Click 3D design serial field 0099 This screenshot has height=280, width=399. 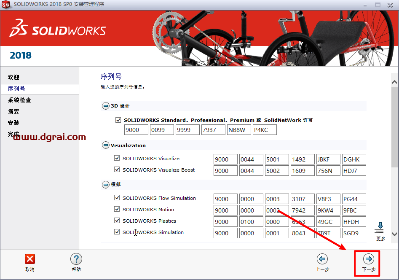click(x=162, y=130)
